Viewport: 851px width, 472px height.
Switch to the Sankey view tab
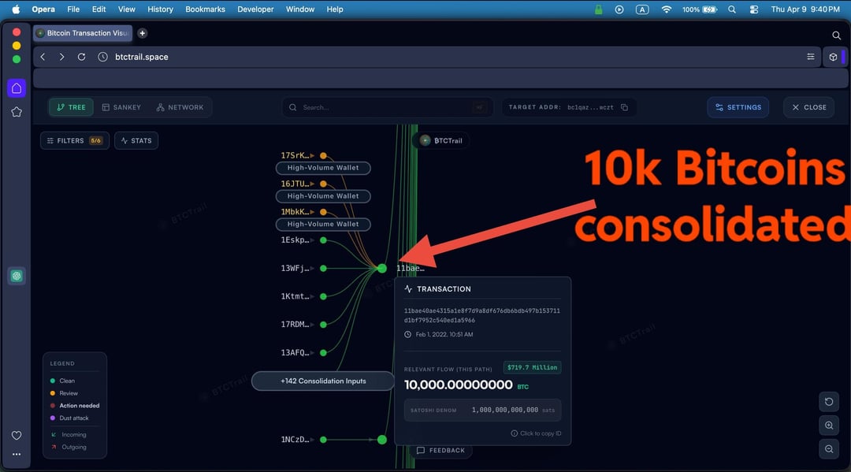(121, 107)
